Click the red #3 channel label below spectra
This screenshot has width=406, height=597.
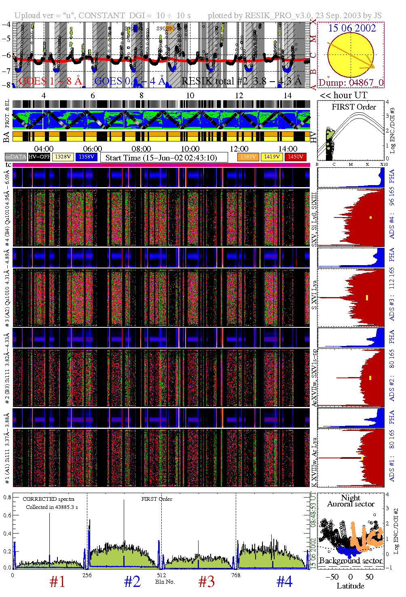(x=207, y=582)
